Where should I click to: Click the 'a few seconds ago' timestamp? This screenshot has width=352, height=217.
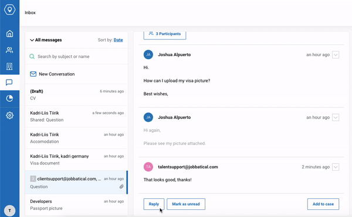click(108, 113)
